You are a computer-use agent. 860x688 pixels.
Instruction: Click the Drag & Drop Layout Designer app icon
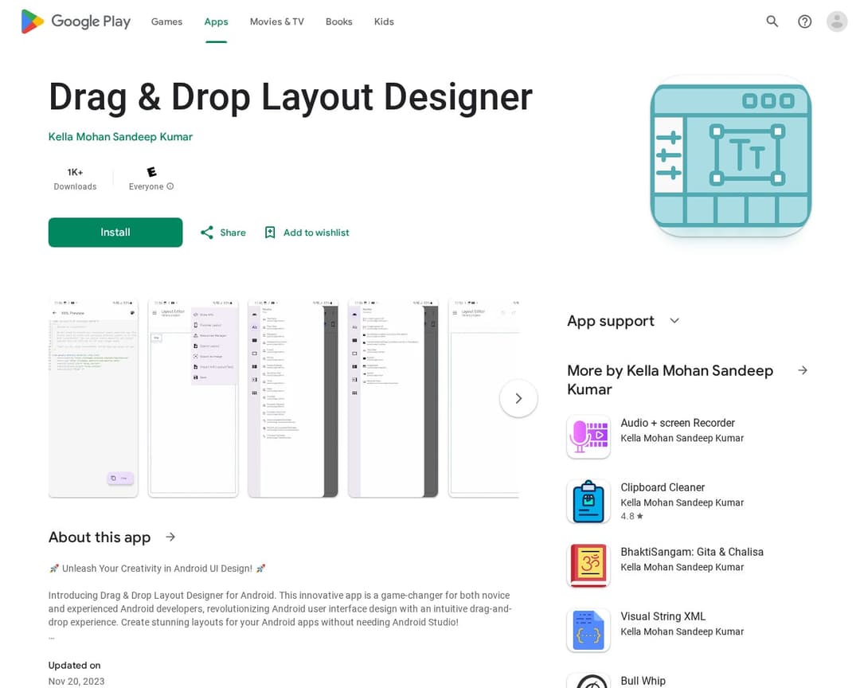[730, 156]
